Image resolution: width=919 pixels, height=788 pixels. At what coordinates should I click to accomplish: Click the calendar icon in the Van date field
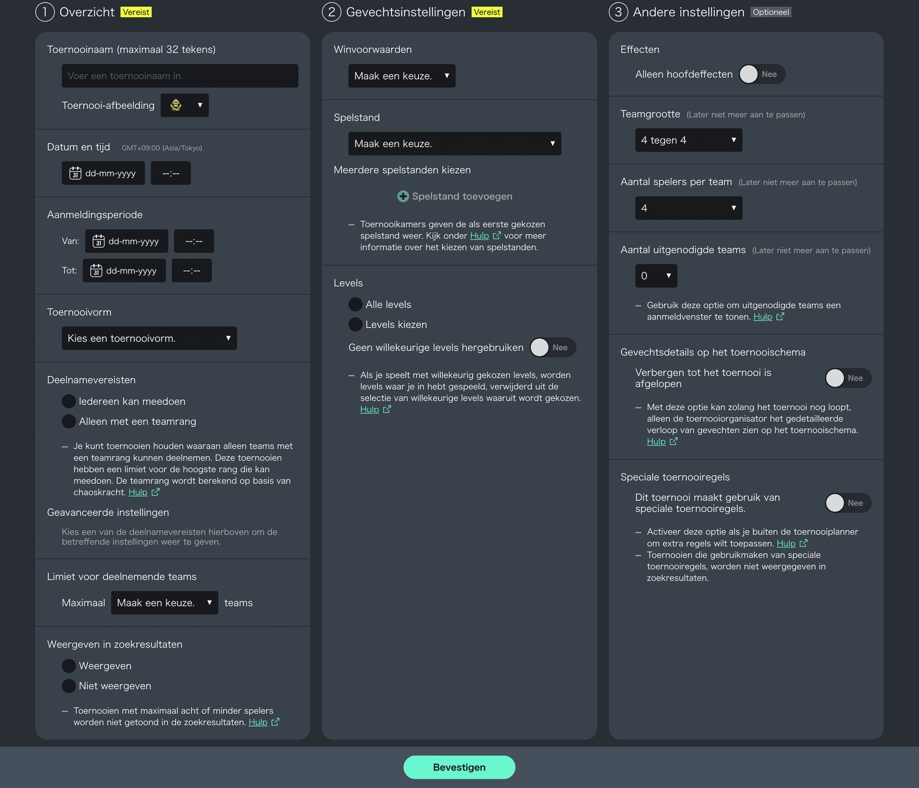click(x=99, y=241)
